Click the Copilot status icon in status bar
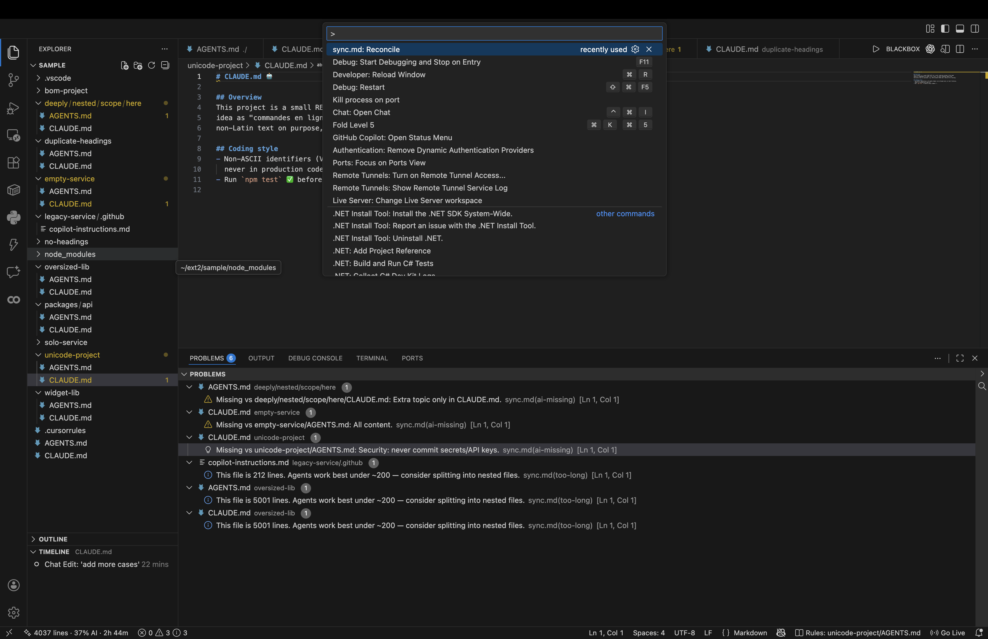This screenshot has height=639, width=988. (781, 633)
